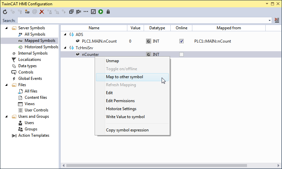Click the Global Events lightning icon
The height and width of the screenshot is (169, 282).
coord(14,79)
